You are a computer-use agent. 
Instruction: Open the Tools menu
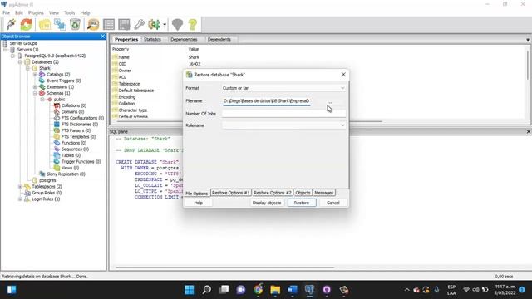[70, 13]
